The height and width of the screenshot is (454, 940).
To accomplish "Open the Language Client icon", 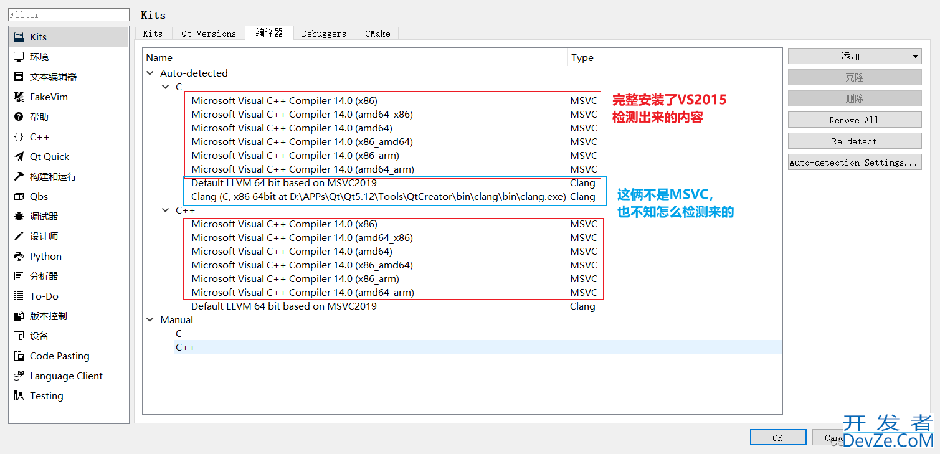I will (x=19, y=376).
